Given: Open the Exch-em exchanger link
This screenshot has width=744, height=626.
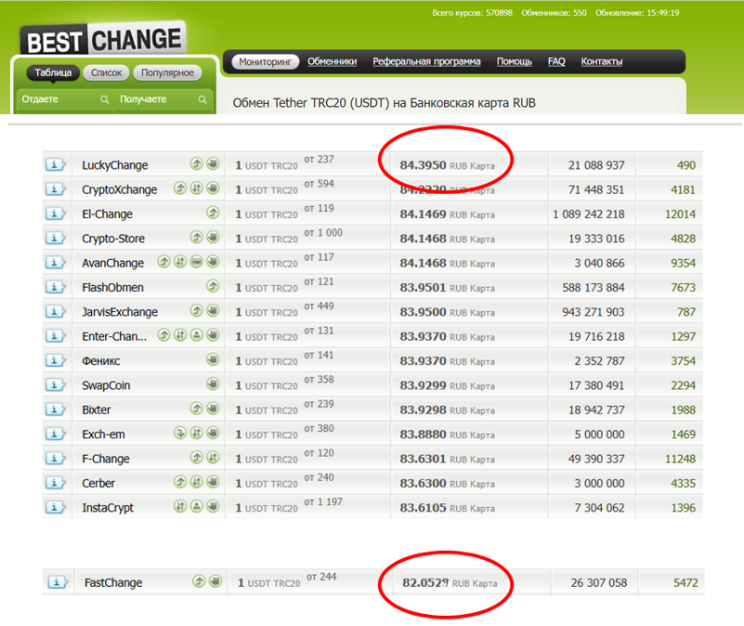Looking at the screenshot, I should coord(103,435).
